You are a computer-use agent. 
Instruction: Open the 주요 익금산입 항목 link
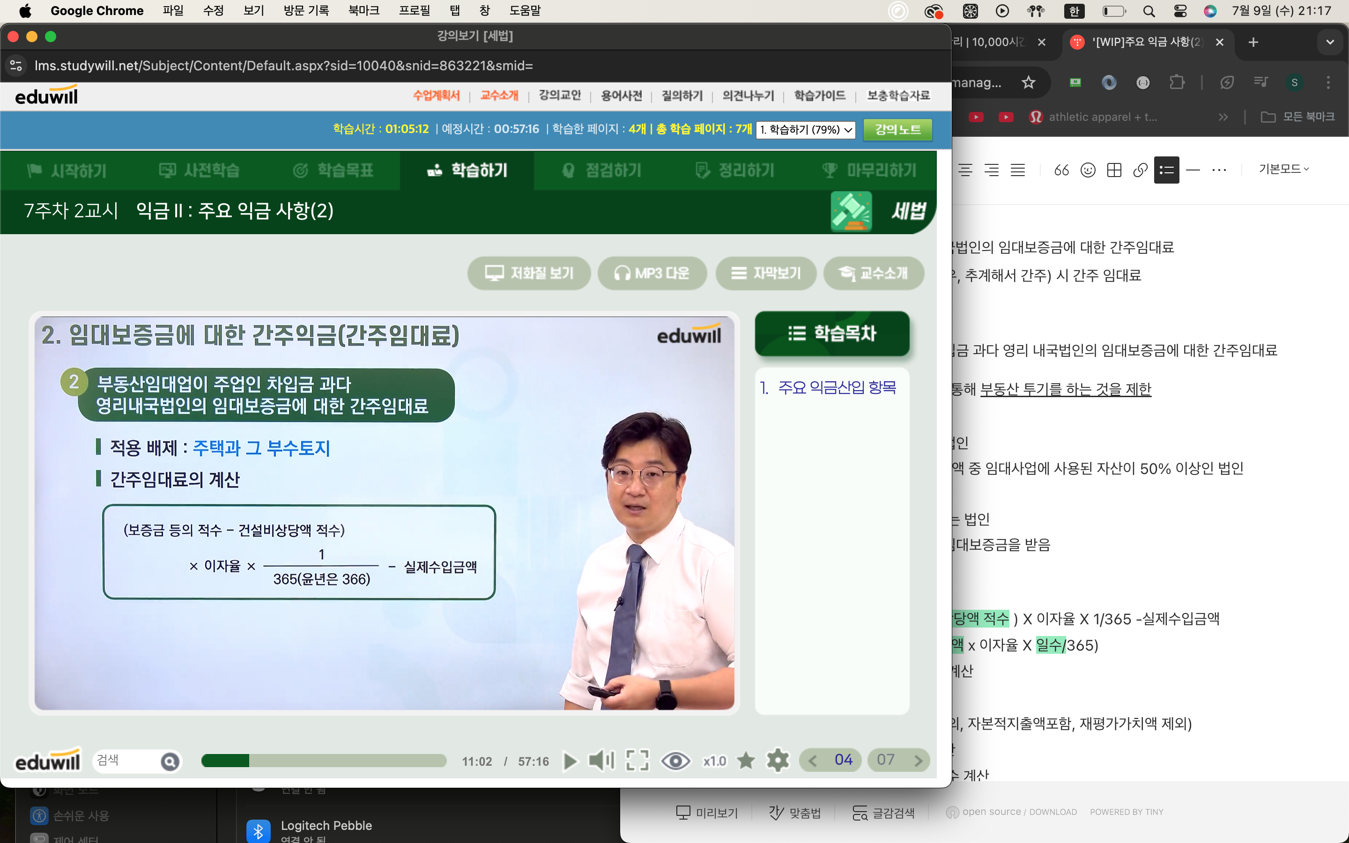point(836,387)
